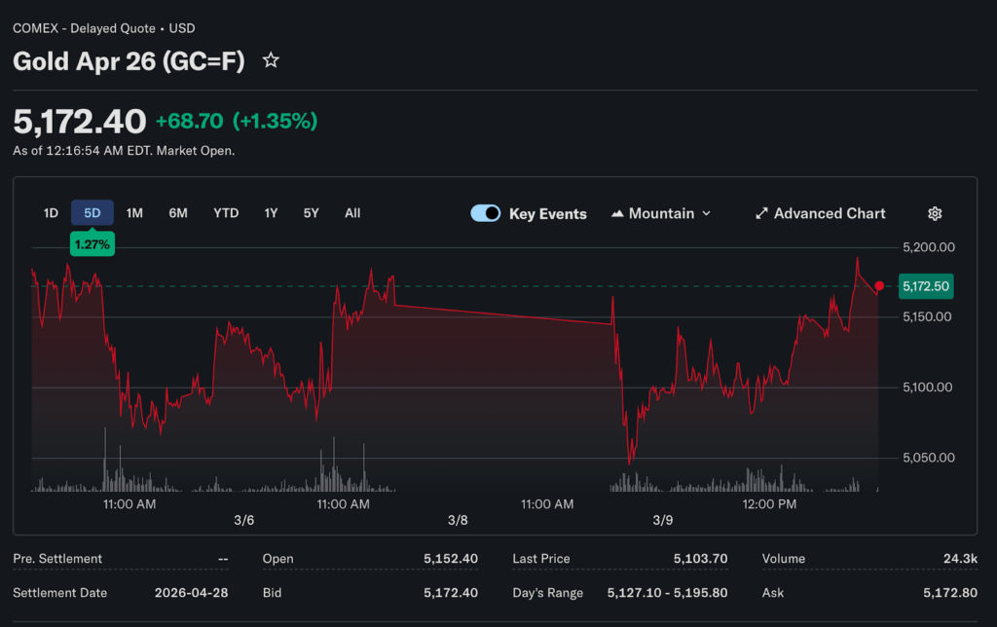Viewport: 997px width, 627px height.
Task: Expand the Mountain chart type dropdown
Action: pos(706,213)
